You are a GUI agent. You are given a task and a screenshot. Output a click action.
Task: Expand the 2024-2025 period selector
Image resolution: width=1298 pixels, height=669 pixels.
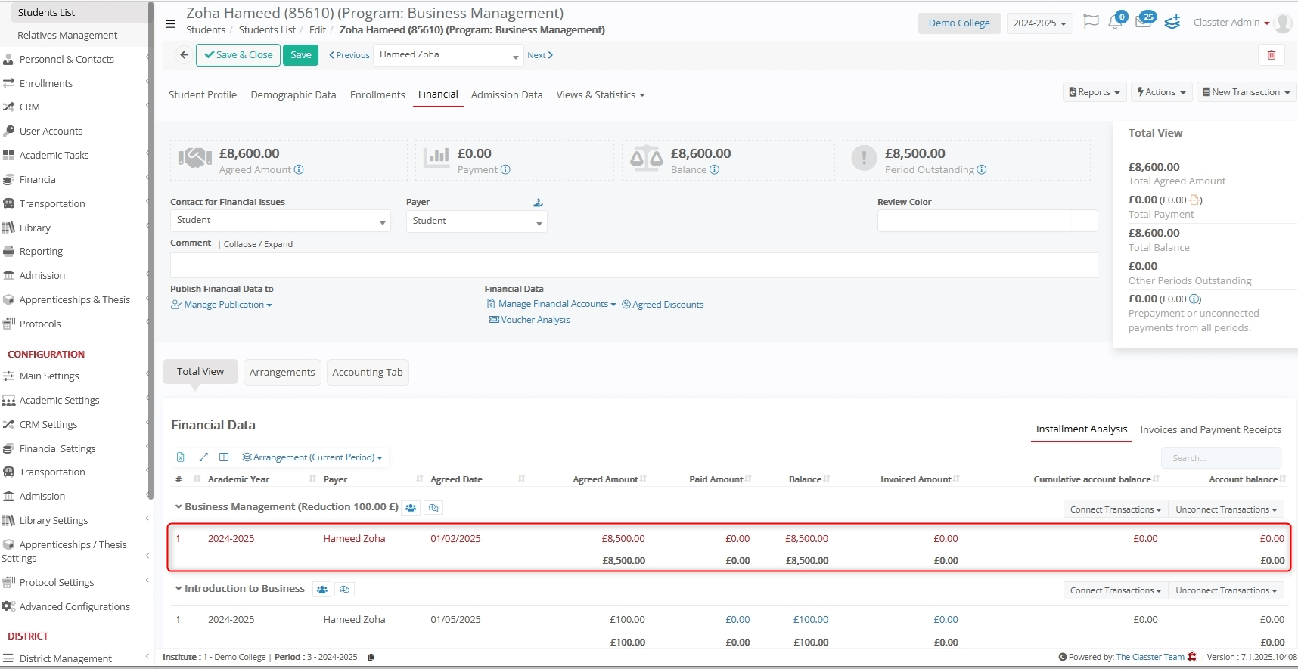coord(1039,23)
